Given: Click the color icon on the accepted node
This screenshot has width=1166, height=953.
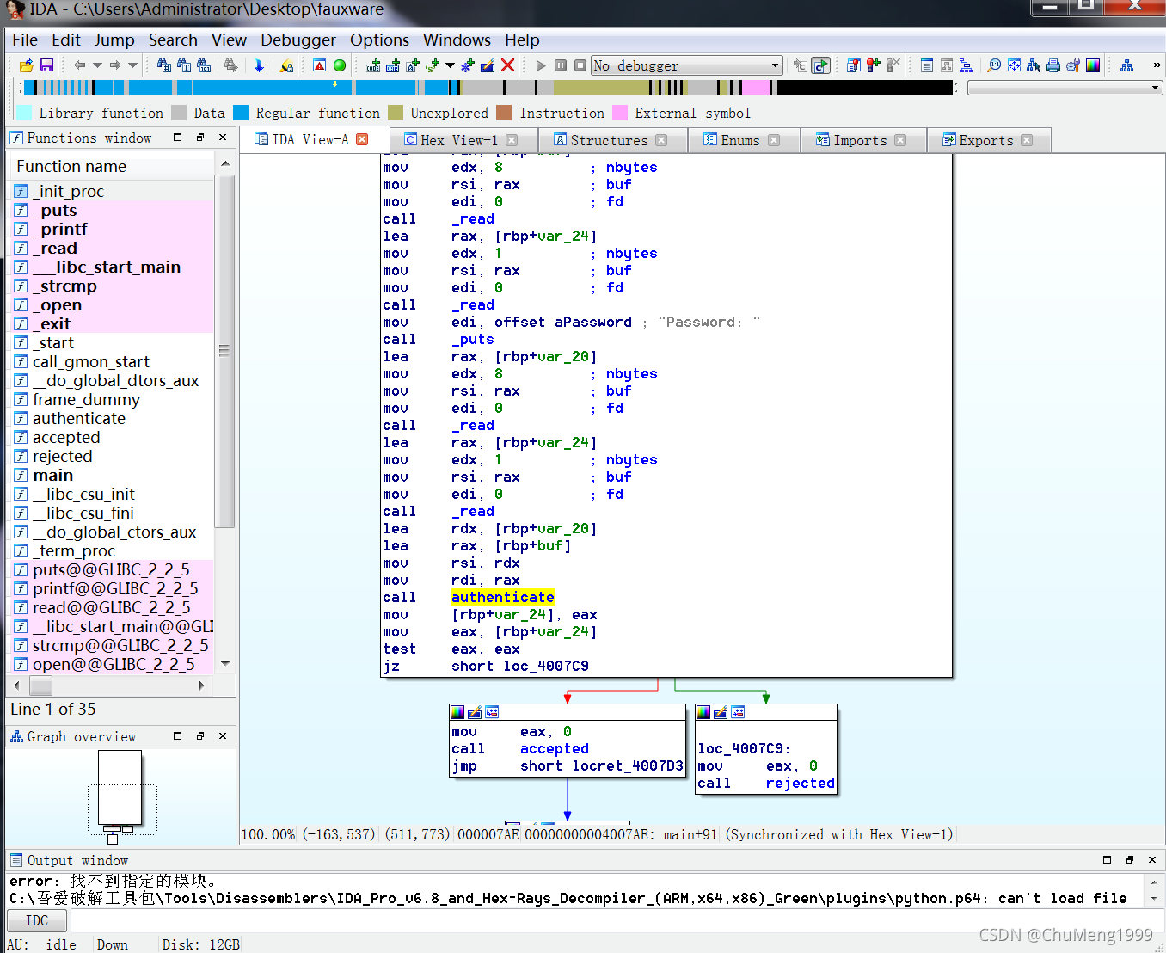Looking at the screenshot, I should [457, 712].
